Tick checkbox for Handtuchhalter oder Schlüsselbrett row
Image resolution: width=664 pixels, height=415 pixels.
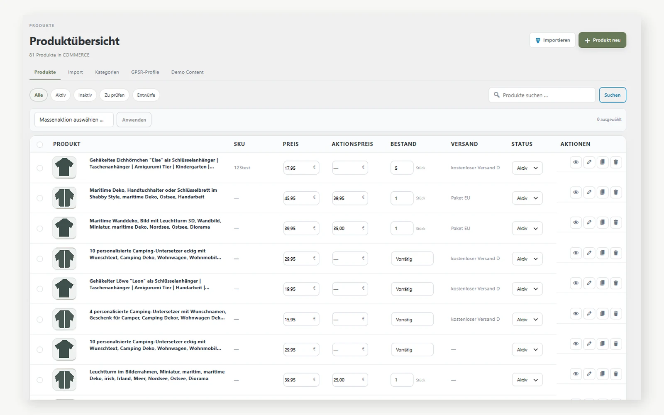coord(40,198)
